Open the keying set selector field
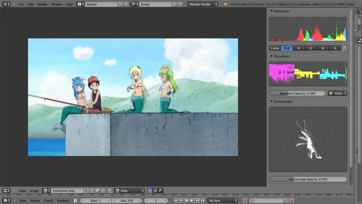 pyautogui.click(x=266, y=200)
